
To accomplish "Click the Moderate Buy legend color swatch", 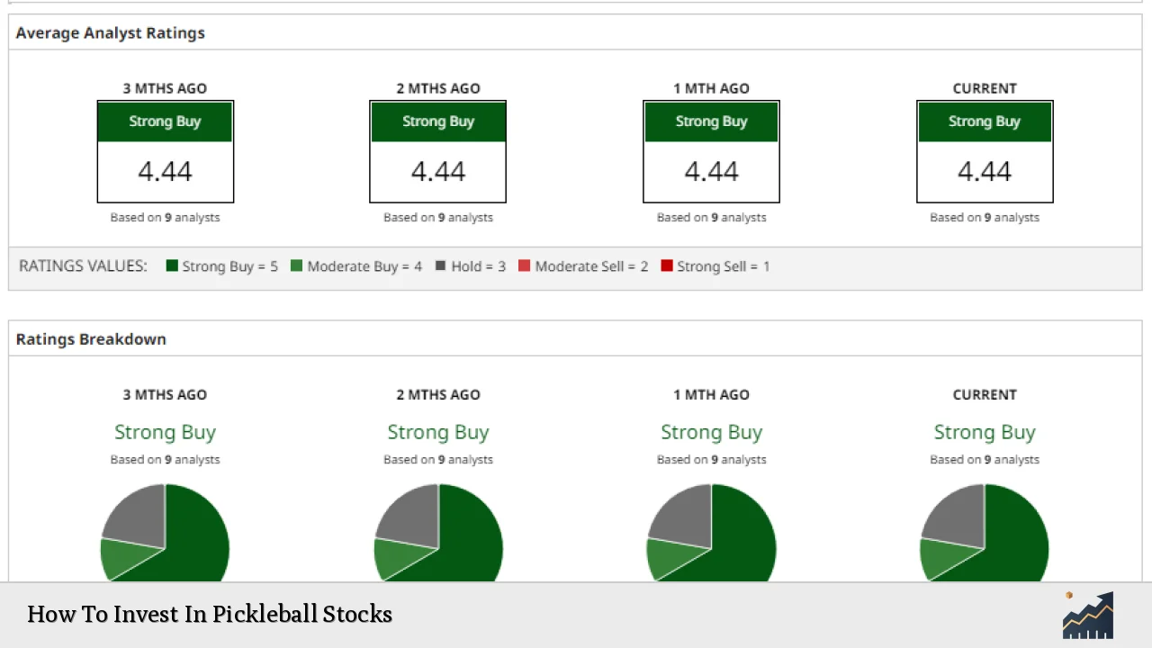I will point(297,265).
